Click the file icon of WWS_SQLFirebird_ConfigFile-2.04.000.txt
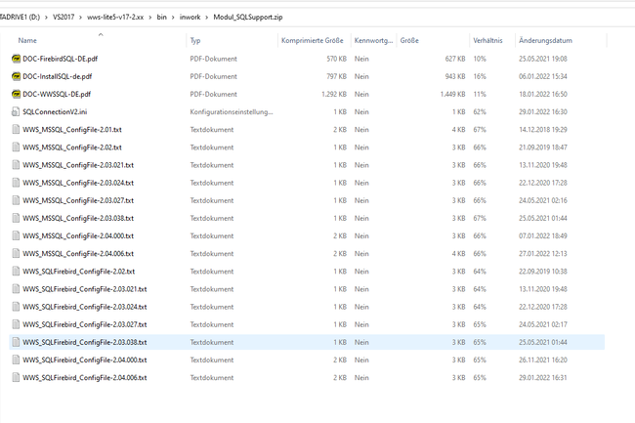 [x=16, y=360]
